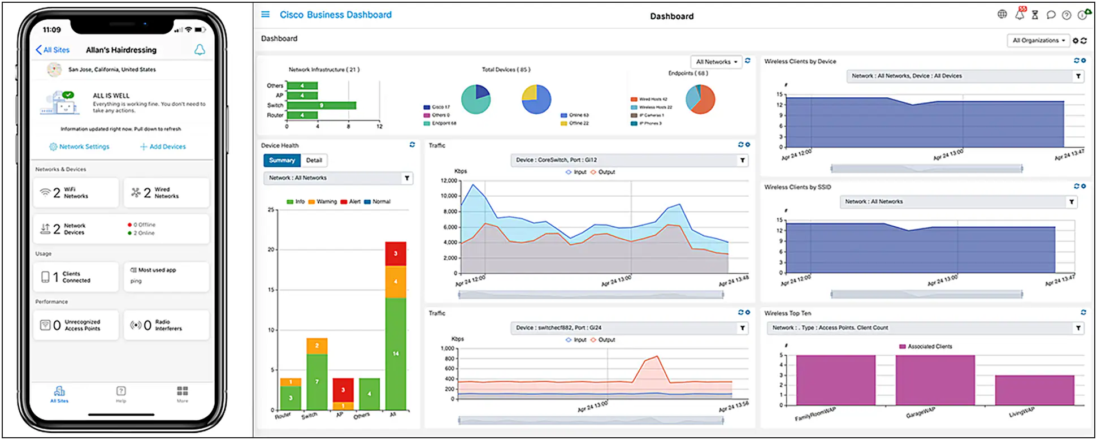This screenshot has height=440, width=1097.
Task: Tap Network Settings link in phone app
Action: click(79, 146)
